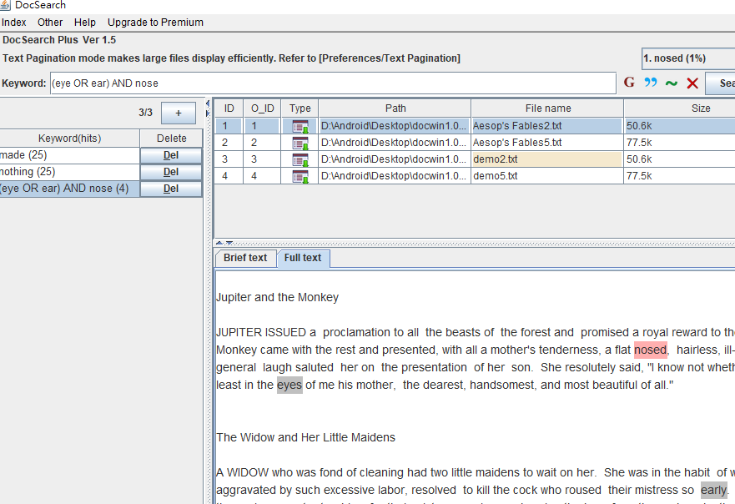Screen dimensions: 735x504
Task: Open the Index menu
Action: (x=13, y=23)
